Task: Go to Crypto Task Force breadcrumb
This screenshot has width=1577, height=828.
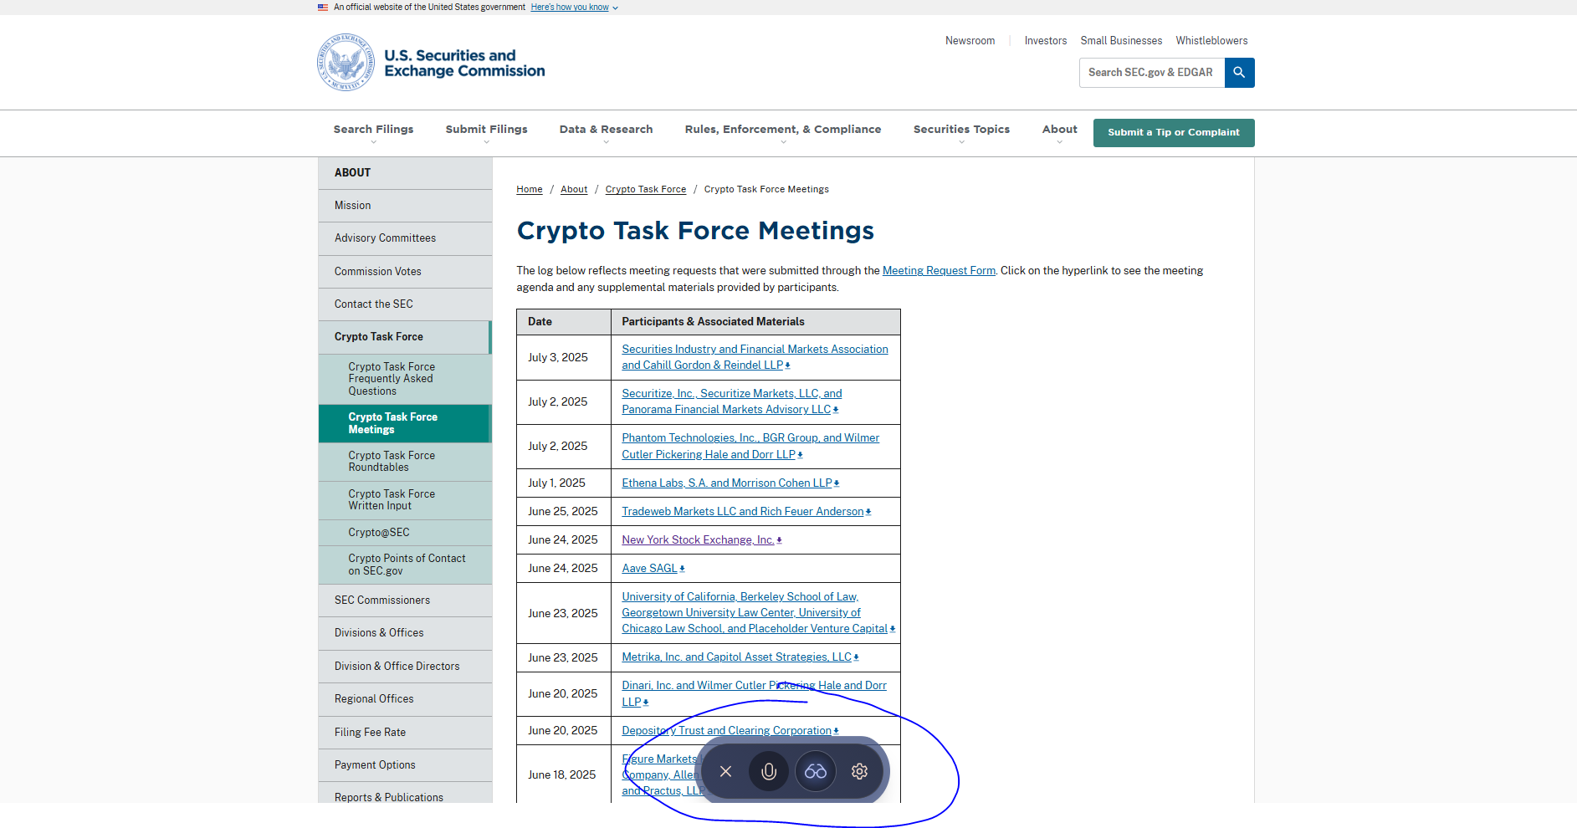Action: [646, 190]
